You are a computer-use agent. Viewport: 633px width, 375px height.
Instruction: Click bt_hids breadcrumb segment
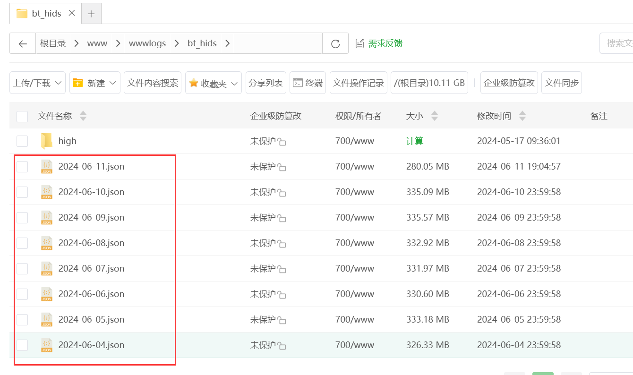click(x=202, y=43)
